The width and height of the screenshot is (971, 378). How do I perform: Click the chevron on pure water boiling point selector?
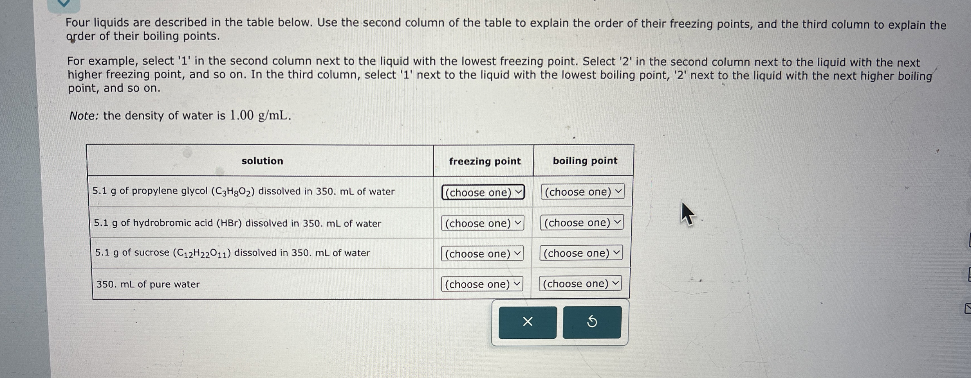coord(616,283)
